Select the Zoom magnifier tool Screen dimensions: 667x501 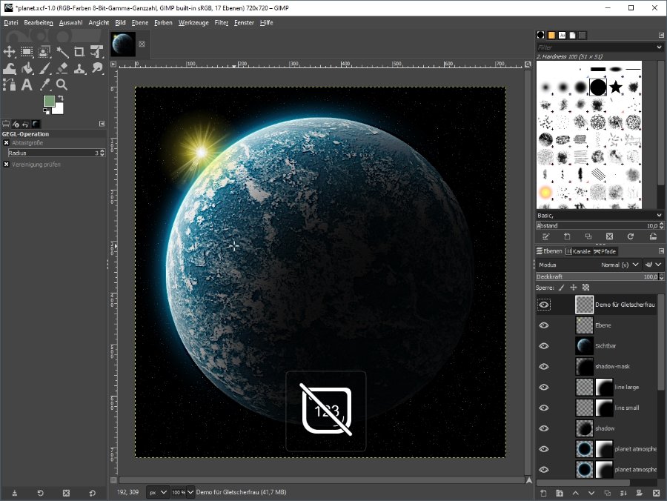[x=62, y=85]
